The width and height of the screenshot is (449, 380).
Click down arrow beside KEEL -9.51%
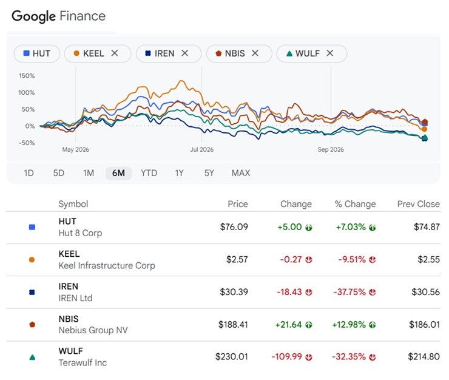373,260
